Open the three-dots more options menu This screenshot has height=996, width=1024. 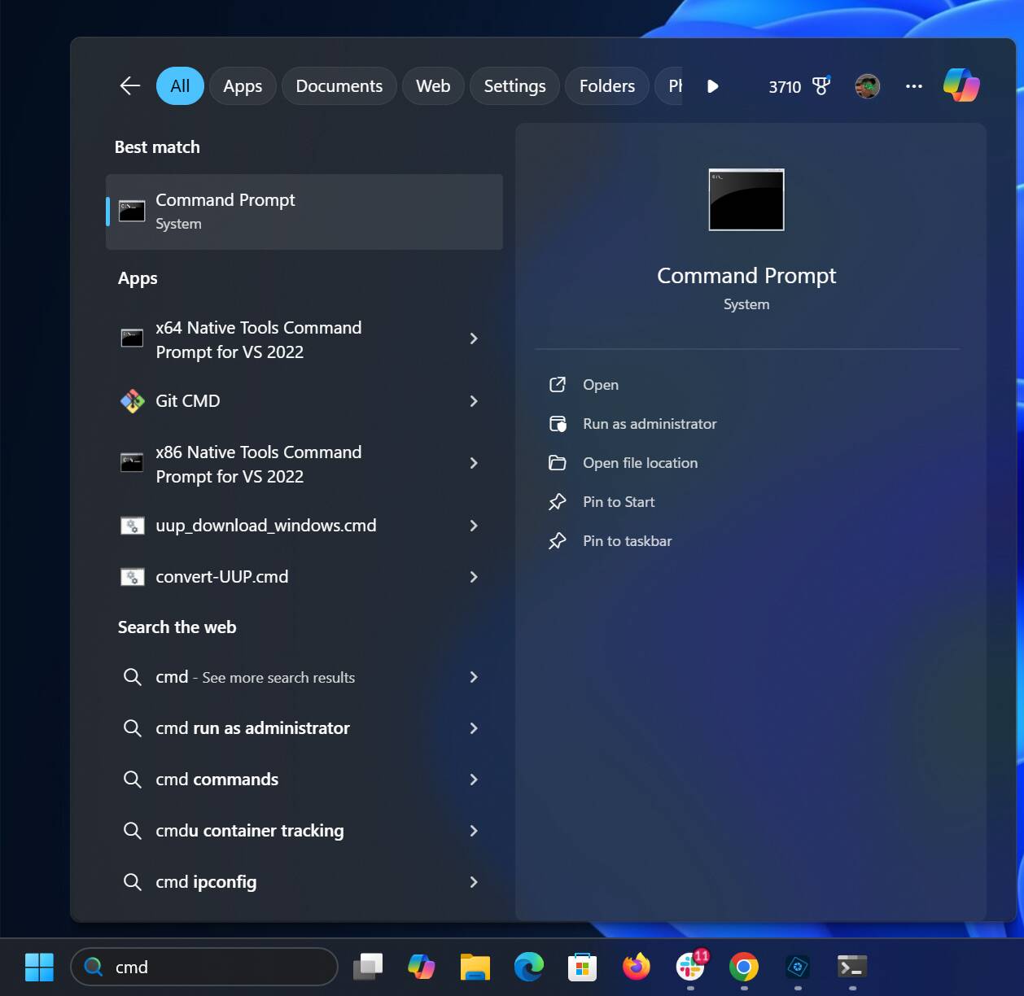914,86
